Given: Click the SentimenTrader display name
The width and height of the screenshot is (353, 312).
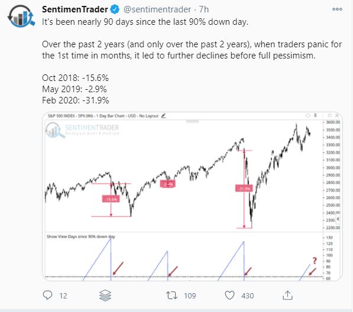Looking at the screenshot, I should (75, 9).
